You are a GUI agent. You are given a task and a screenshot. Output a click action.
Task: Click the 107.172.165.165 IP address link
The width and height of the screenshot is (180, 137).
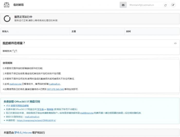[x=55, y=89]
